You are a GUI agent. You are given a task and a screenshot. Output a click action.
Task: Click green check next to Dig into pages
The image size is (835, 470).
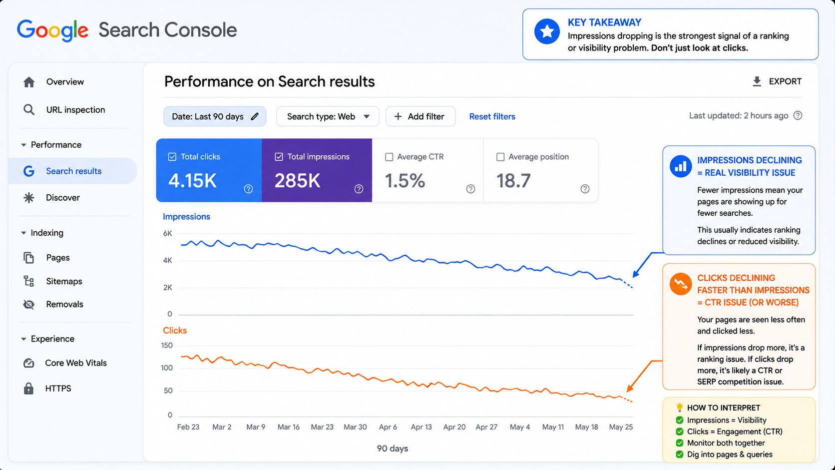680,455
